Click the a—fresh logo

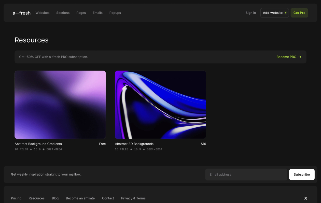point(22,13)
